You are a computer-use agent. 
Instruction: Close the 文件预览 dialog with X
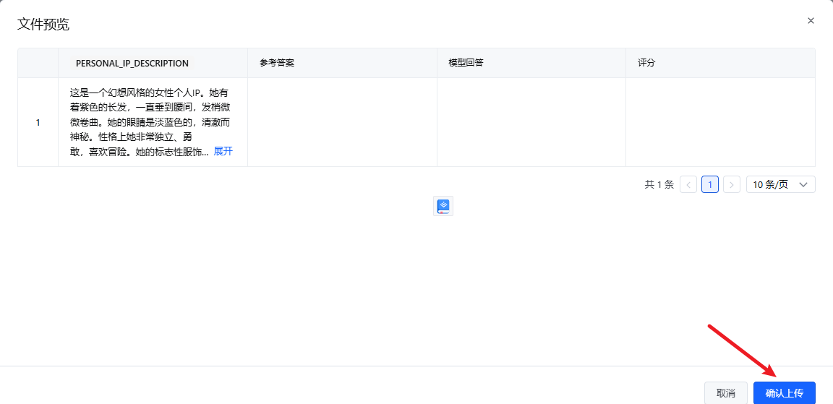810,21
